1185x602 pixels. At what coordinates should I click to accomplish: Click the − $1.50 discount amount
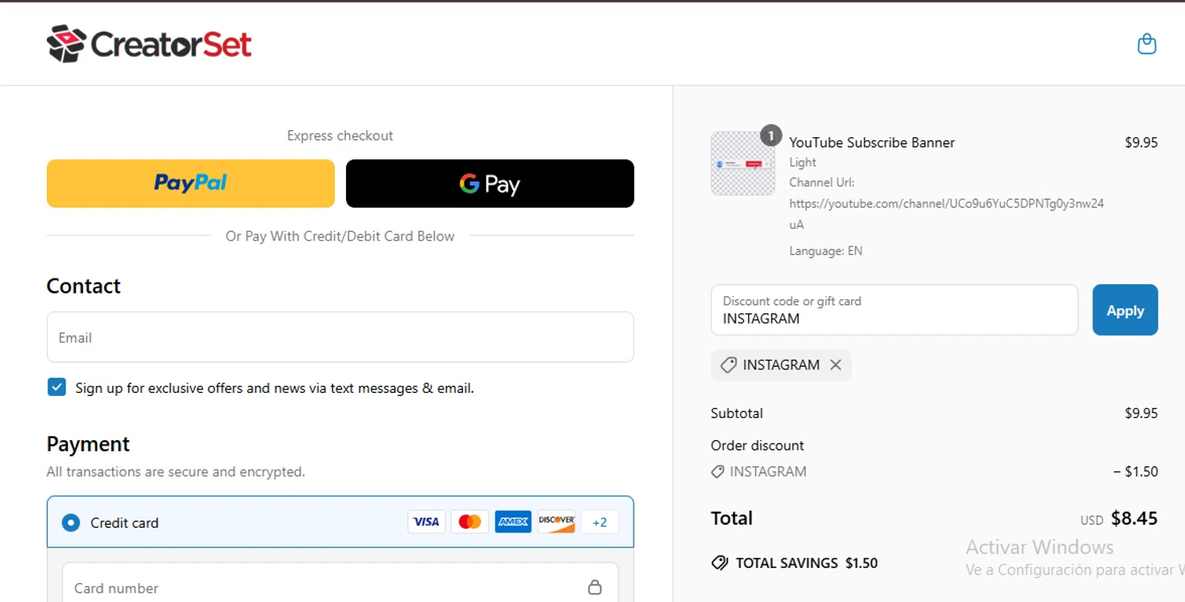click(1135, 471)
